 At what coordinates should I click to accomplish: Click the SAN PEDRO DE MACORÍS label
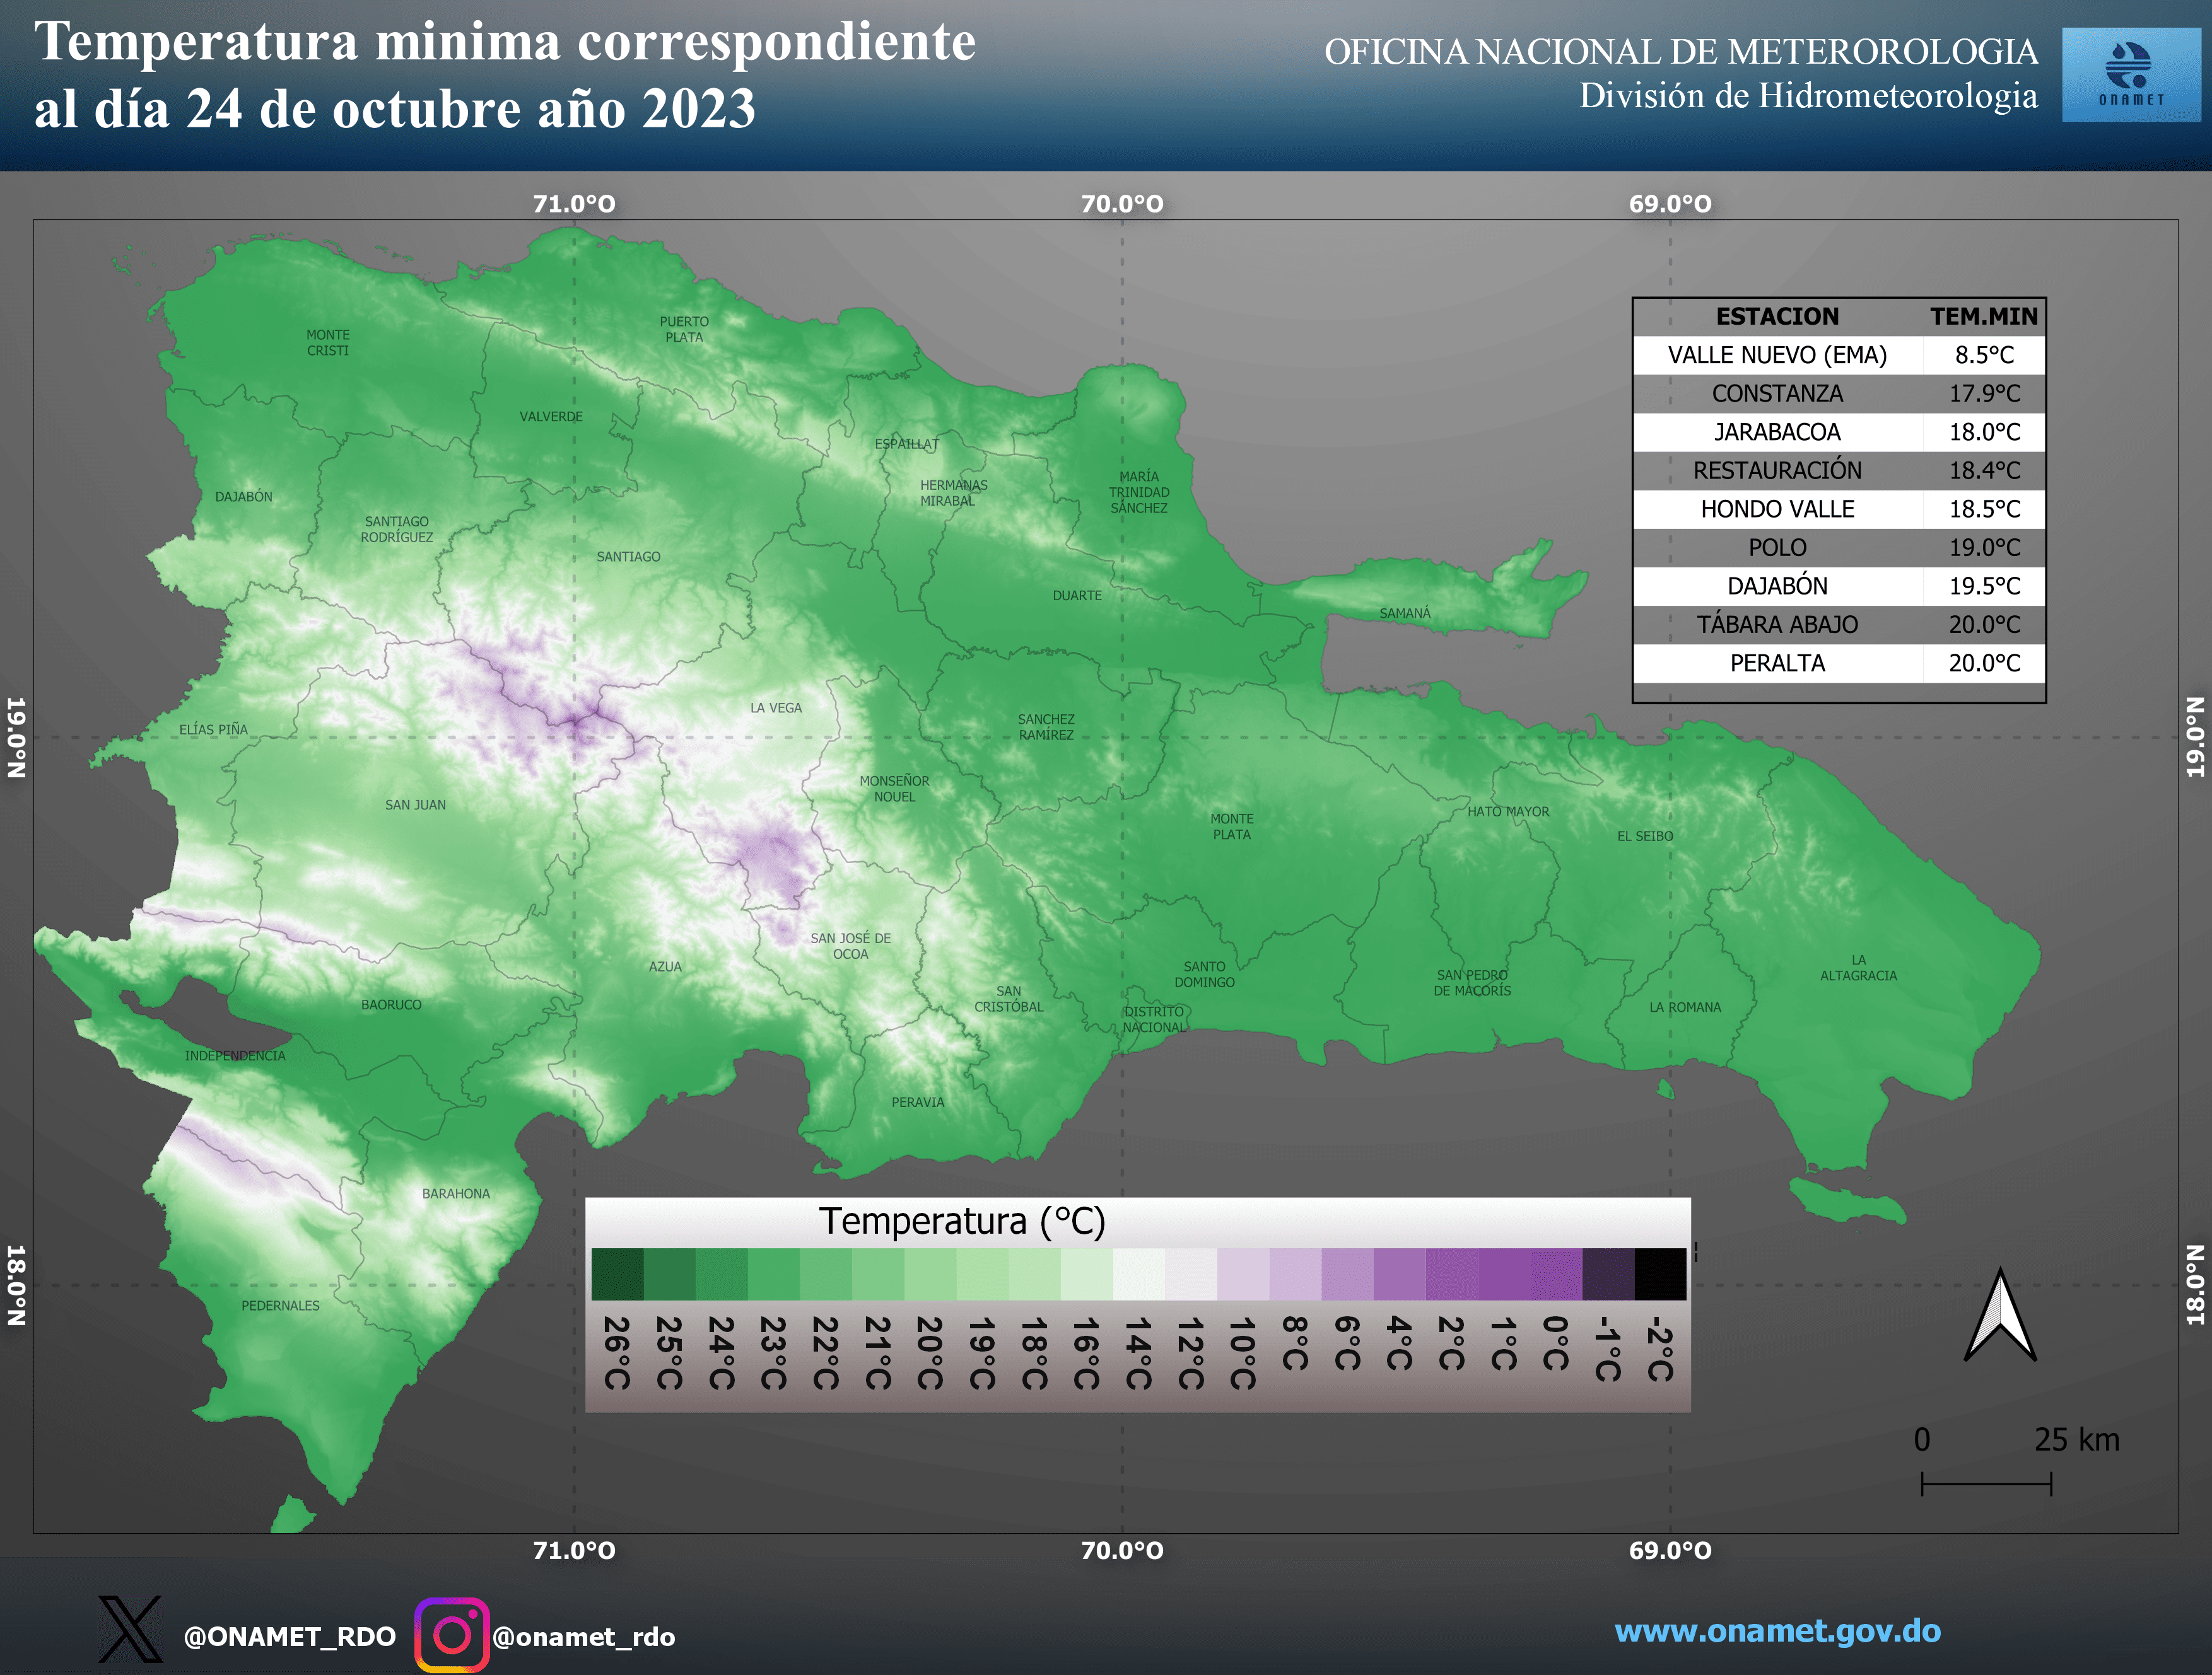click(1472, 982)
